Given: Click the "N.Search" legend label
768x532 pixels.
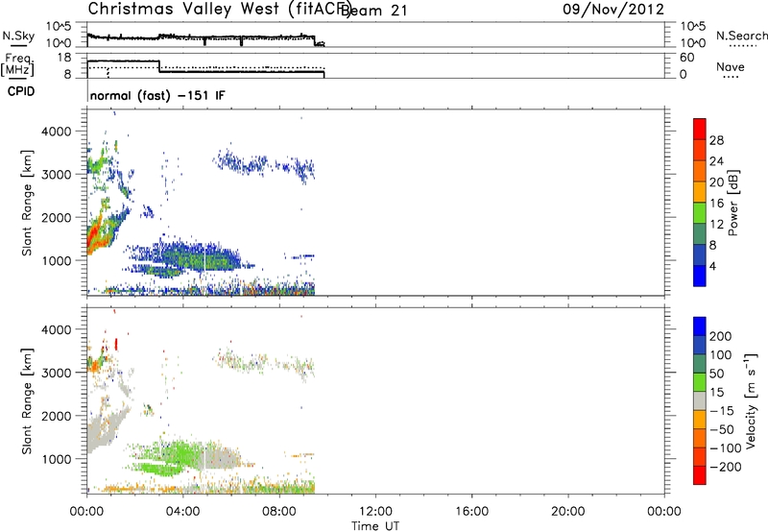Looking at the screenshot, I should [x=741, y=36].
